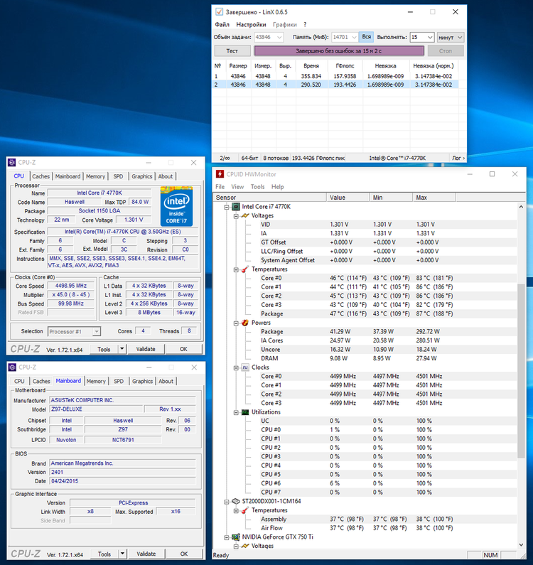Open the Tools dropdown arrow in CPU-Z CPU window
This screenshot has width=533, height=565.
(122, 349)
